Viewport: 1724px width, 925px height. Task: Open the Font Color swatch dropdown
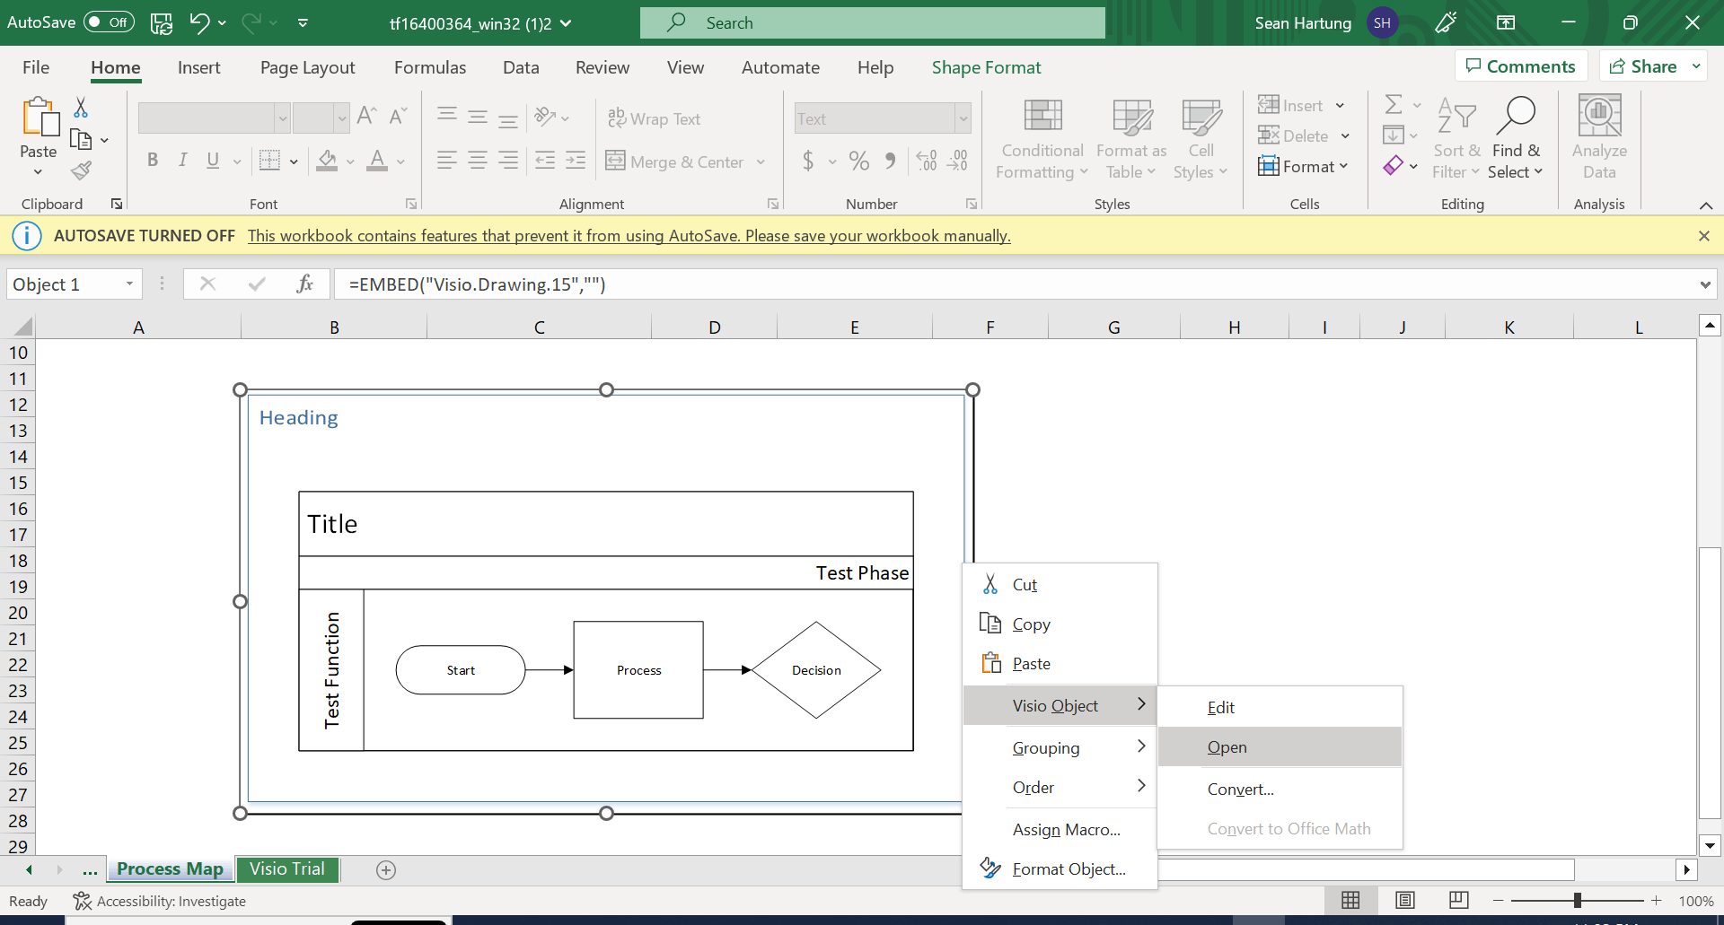pyautogui.click(x=400, y=161)
